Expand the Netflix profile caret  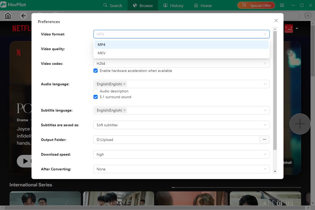coord(297,28)
